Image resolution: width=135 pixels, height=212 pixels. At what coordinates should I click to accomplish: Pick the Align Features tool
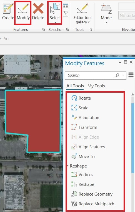click(x=88, y=147)
